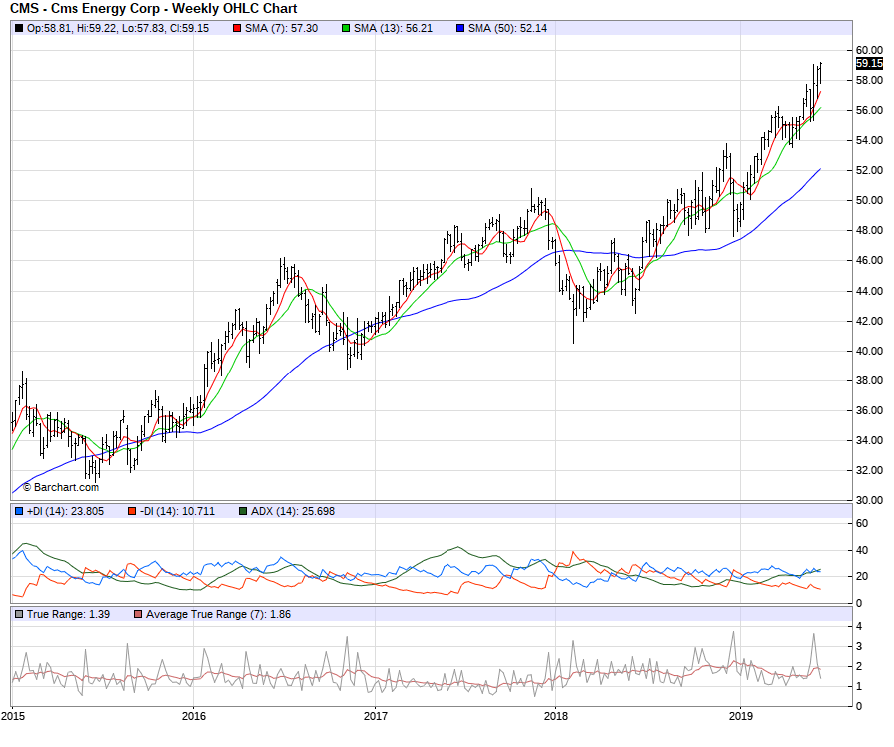Click the green SMA (13) legend swatch
This screenshot has width=894, height=747.
pyautogui.click(x=346, y=28)
